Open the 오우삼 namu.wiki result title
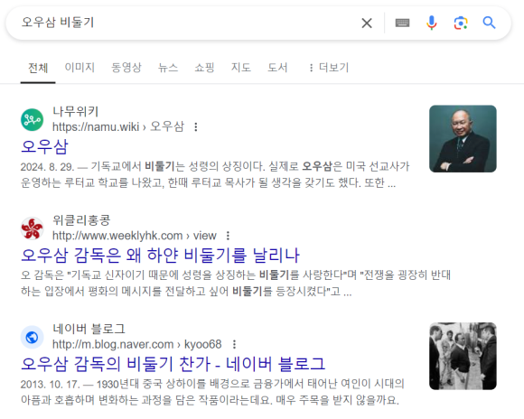The width and height of the screenshot is (524, 419). (44, 146)
